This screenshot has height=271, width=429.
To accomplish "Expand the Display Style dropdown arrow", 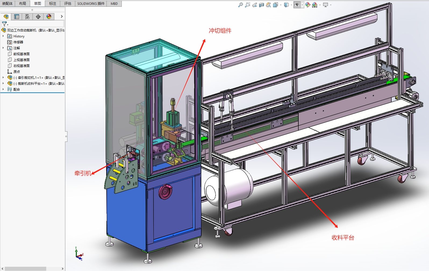I will point(291,5).
